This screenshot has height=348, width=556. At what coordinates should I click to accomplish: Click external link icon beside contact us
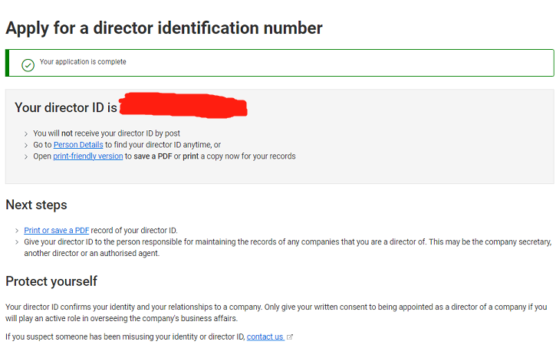290,337
